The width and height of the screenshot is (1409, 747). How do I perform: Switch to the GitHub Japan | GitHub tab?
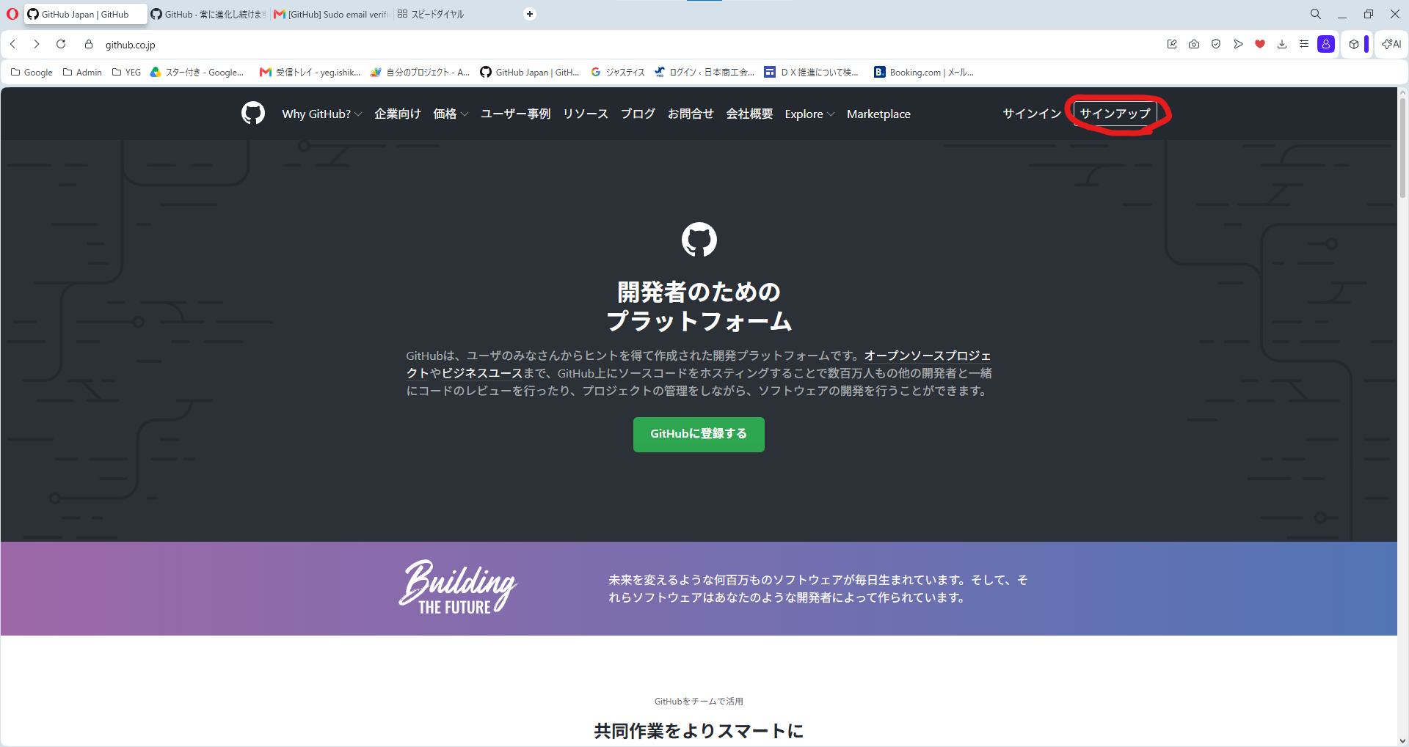point(85,14)
